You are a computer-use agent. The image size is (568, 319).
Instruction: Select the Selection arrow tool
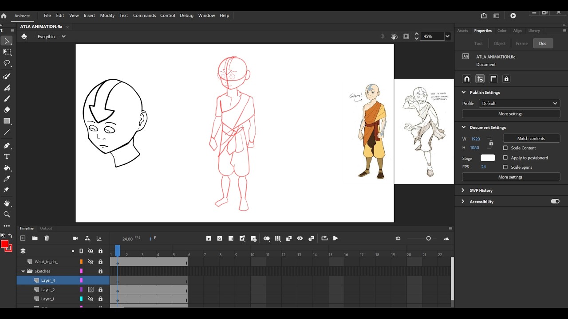click(x=7, y=41)
